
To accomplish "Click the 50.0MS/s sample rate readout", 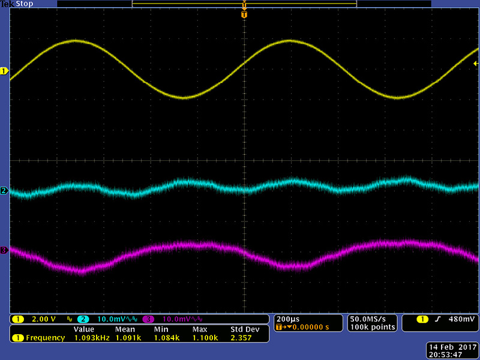I will pos(372,318).
